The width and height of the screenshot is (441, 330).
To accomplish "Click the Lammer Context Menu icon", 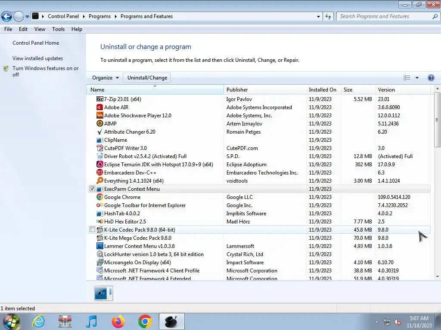I will click(x=99, y=246).
